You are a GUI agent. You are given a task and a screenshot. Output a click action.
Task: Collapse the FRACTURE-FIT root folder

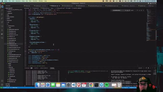click(9, 8)
